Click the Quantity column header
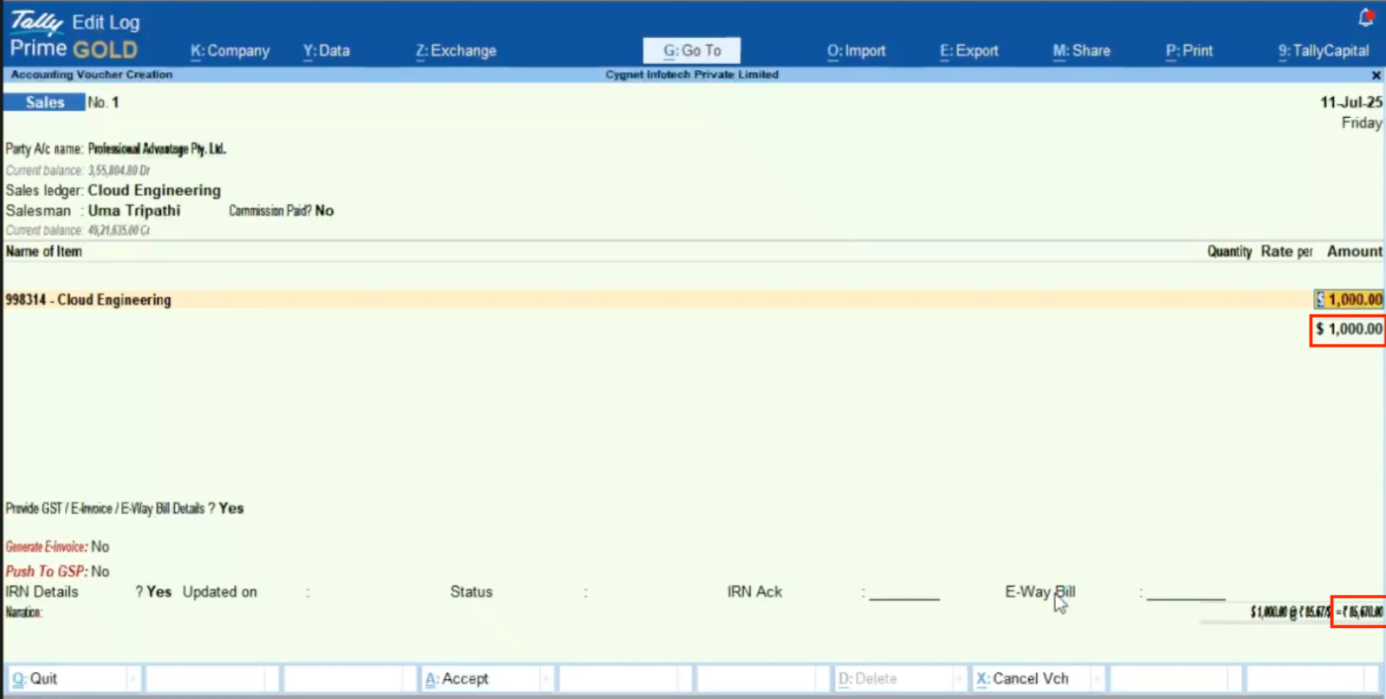This screenshot has width=1386, height=699. pyautogui.click(x=1229, y=251)
